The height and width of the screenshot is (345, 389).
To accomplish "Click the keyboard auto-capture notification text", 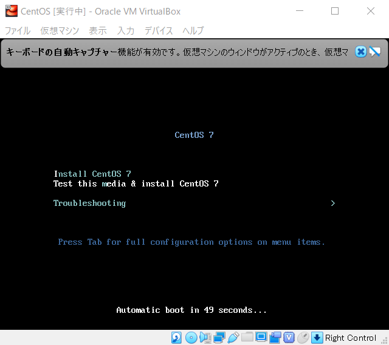I will click(177, 52).
